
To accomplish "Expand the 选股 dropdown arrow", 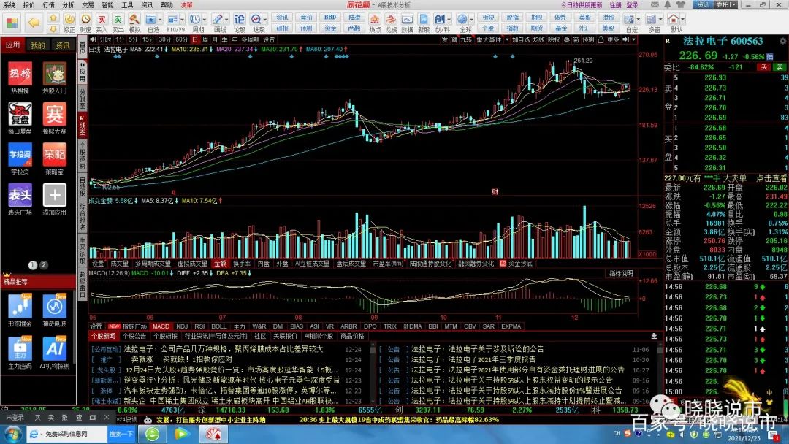I will click(x=265, y=20).
